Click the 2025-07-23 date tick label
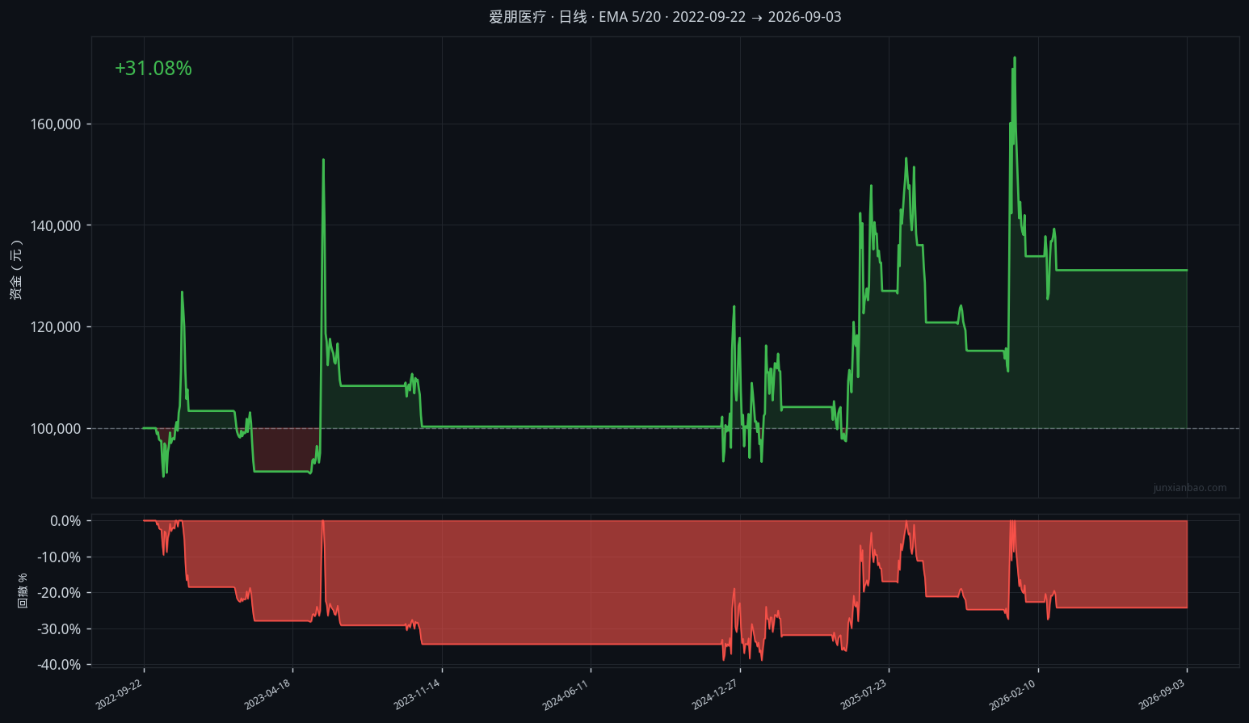 [x=864, y=695]
